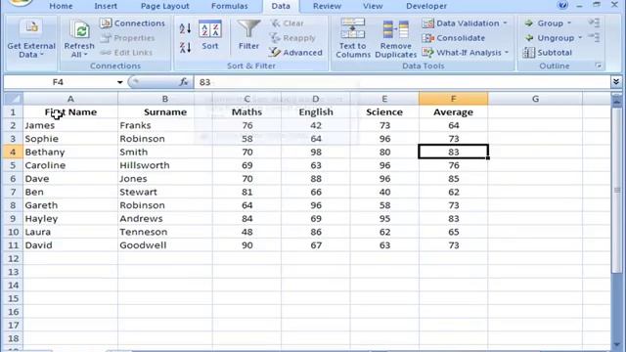The height and width of the screenshot is (352, 626).
Task: Click the Name Box showing F4
Action: click(60, 82)
